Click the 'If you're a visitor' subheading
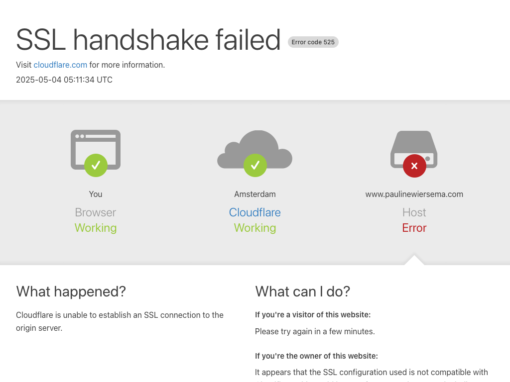The height and width of the screenshot is (382, 510). [x=313, y=314]
